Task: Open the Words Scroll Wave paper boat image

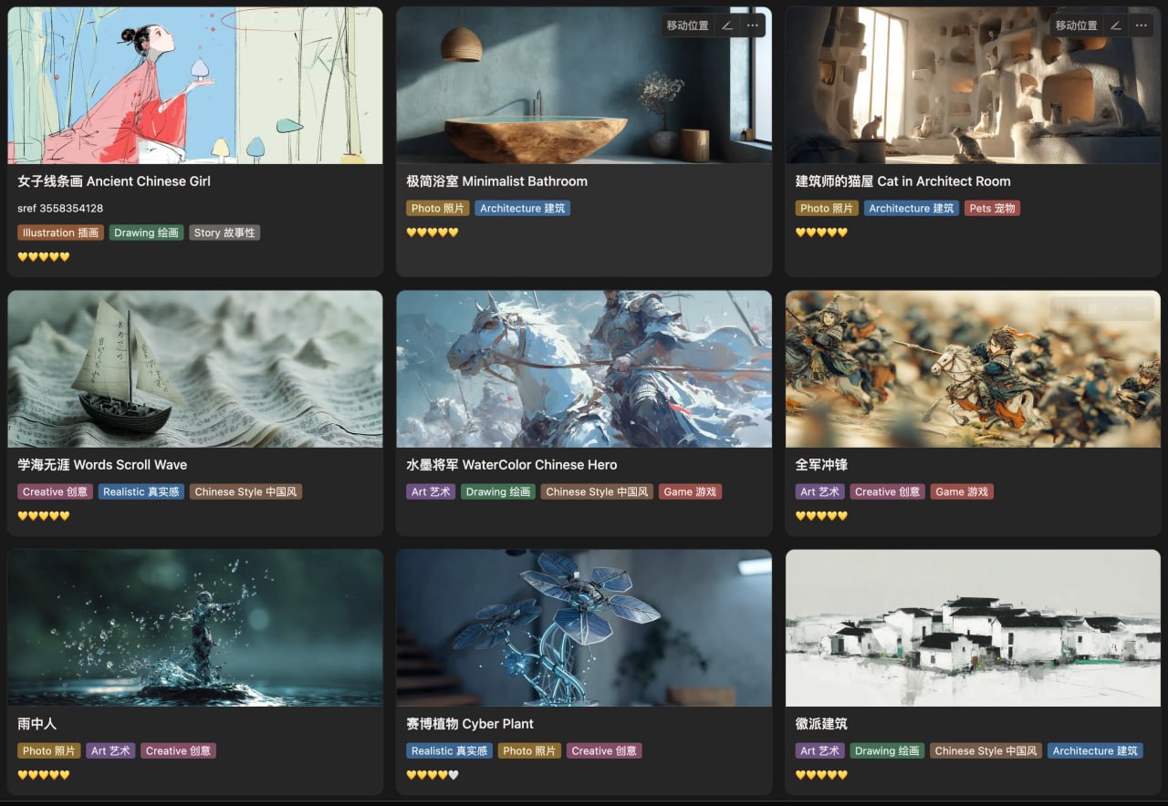Action: pos(195,369)
